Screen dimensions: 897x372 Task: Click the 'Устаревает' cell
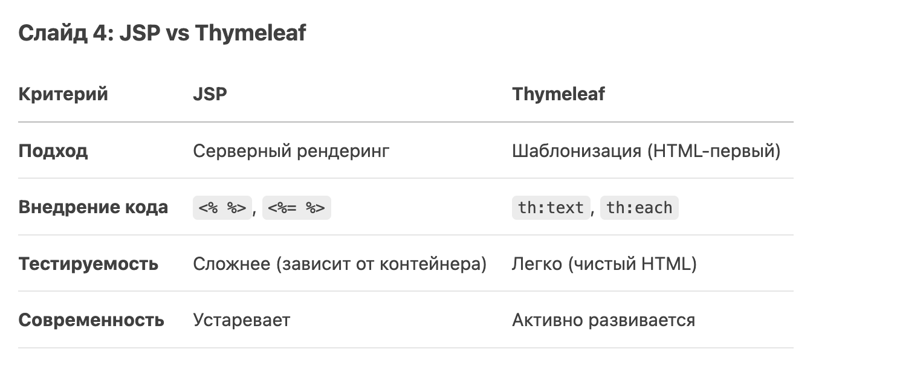pyautogui.click(x=242, y=320)
